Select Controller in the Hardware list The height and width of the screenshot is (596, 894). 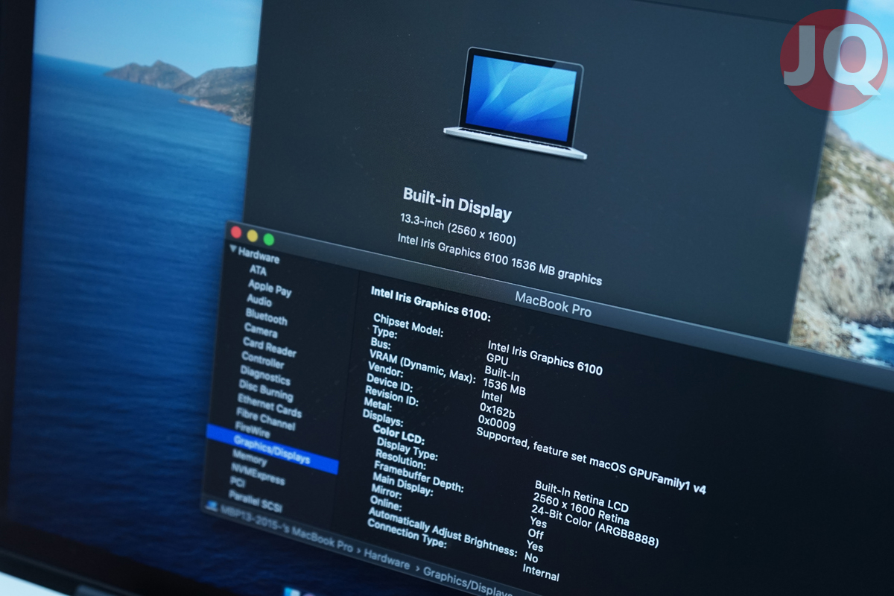[262, 360]
